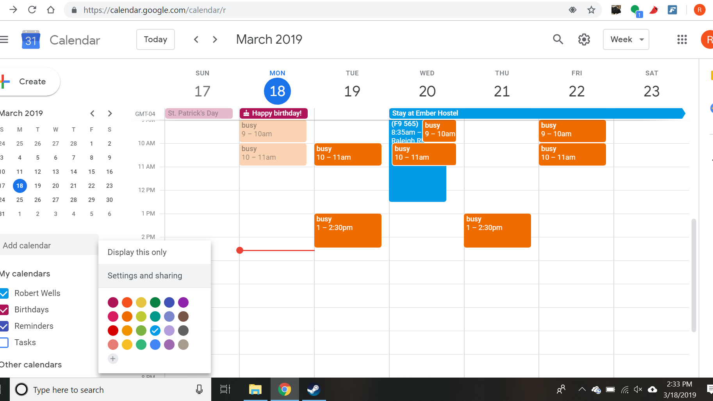Screen dimensions: 713x401
Task: Open Thursday busy 1 – 2:30pm event
Action: click(x=497, y=230)
